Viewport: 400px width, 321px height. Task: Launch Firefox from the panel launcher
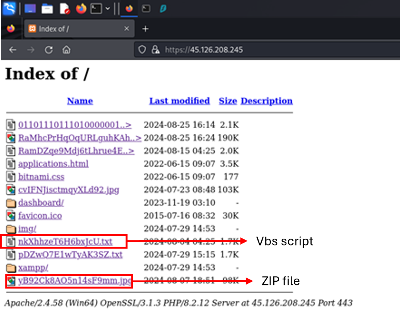[x=81, y=8]
